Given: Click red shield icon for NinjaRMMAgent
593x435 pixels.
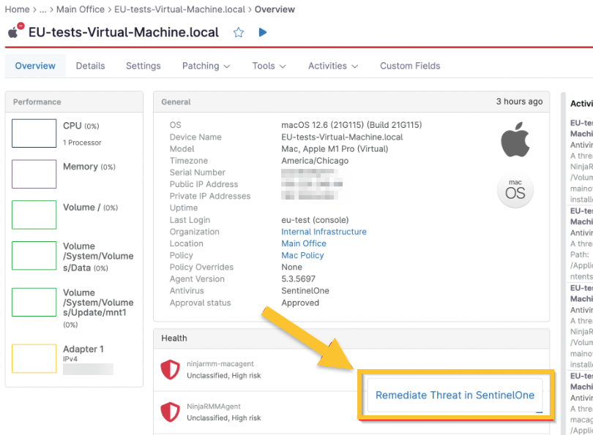Looking at the screenshot, I should click(x=171, y=412).
